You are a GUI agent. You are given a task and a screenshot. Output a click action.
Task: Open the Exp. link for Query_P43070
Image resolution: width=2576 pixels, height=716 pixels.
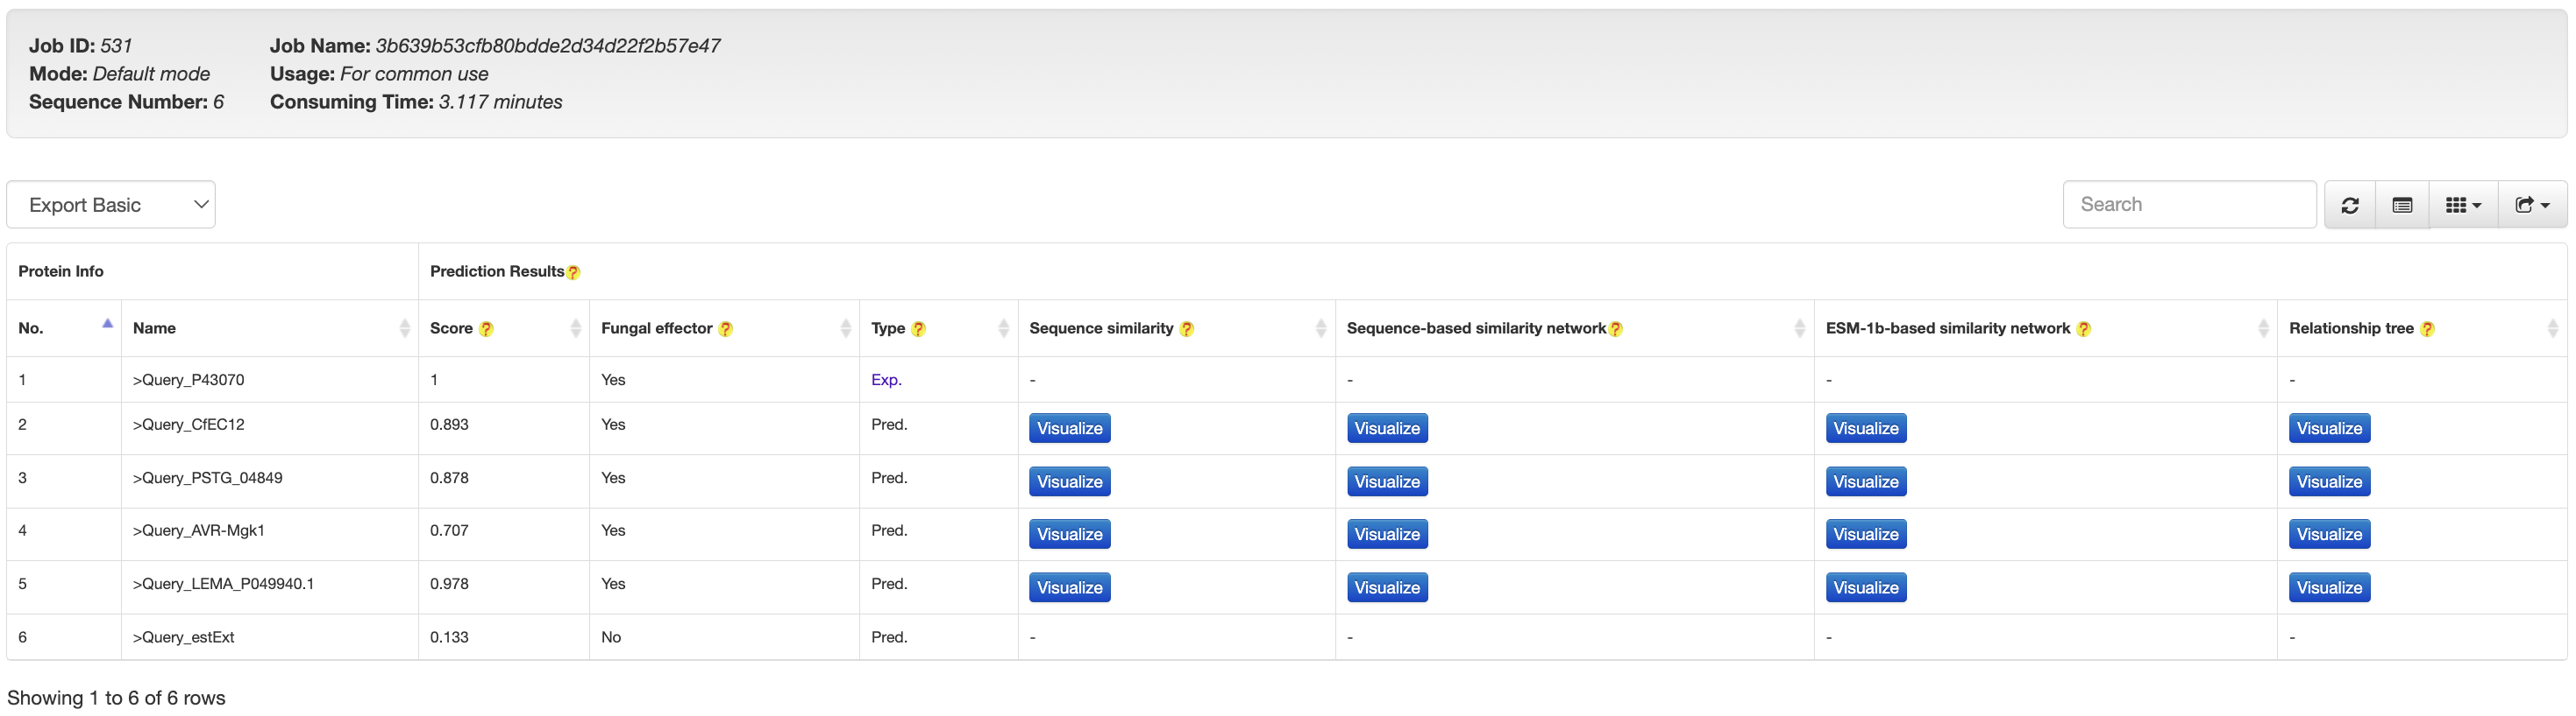(886, 380)
